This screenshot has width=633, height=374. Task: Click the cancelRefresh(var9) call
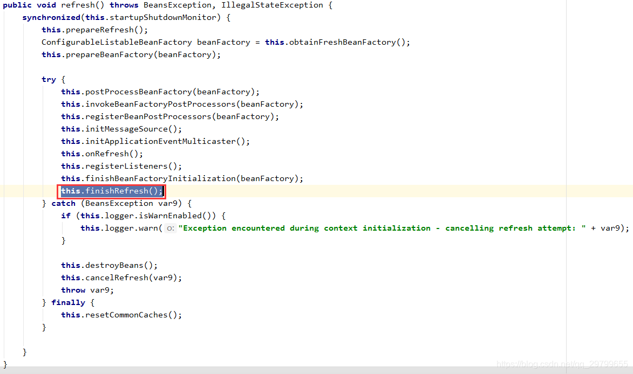click(121, 278)
